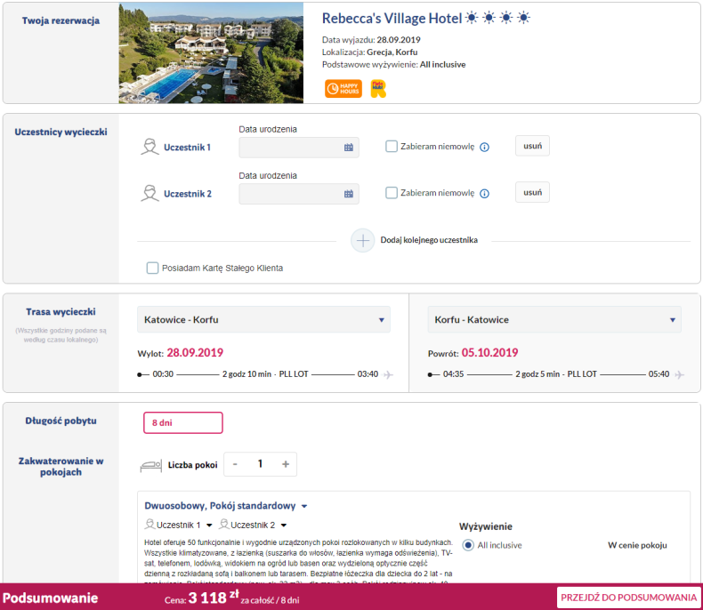Select the 8 dni stay length option

coord(183,422)
